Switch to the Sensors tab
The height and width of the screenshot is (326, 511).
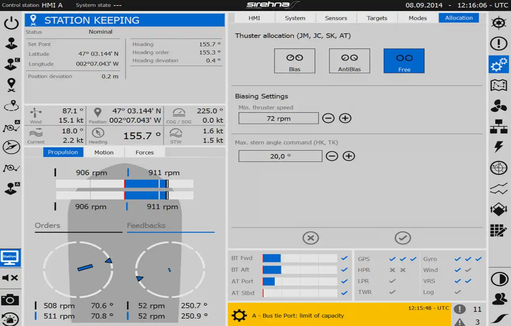[x=336, y=18]
